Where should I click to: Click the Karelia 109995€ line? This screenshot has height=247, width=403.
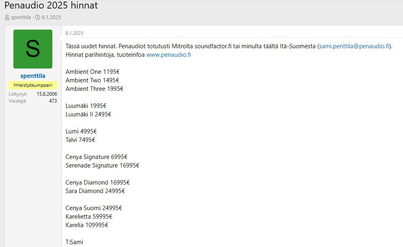87,225
